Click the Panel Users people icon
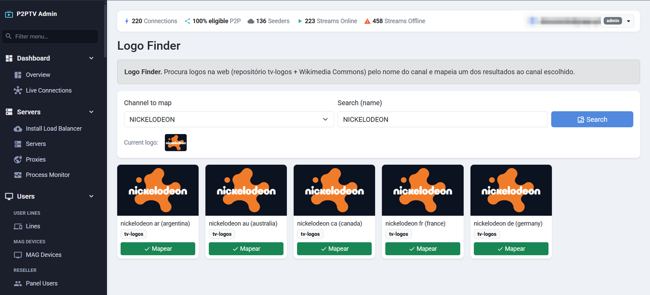The image size is (650, 295). click(18, 283)
